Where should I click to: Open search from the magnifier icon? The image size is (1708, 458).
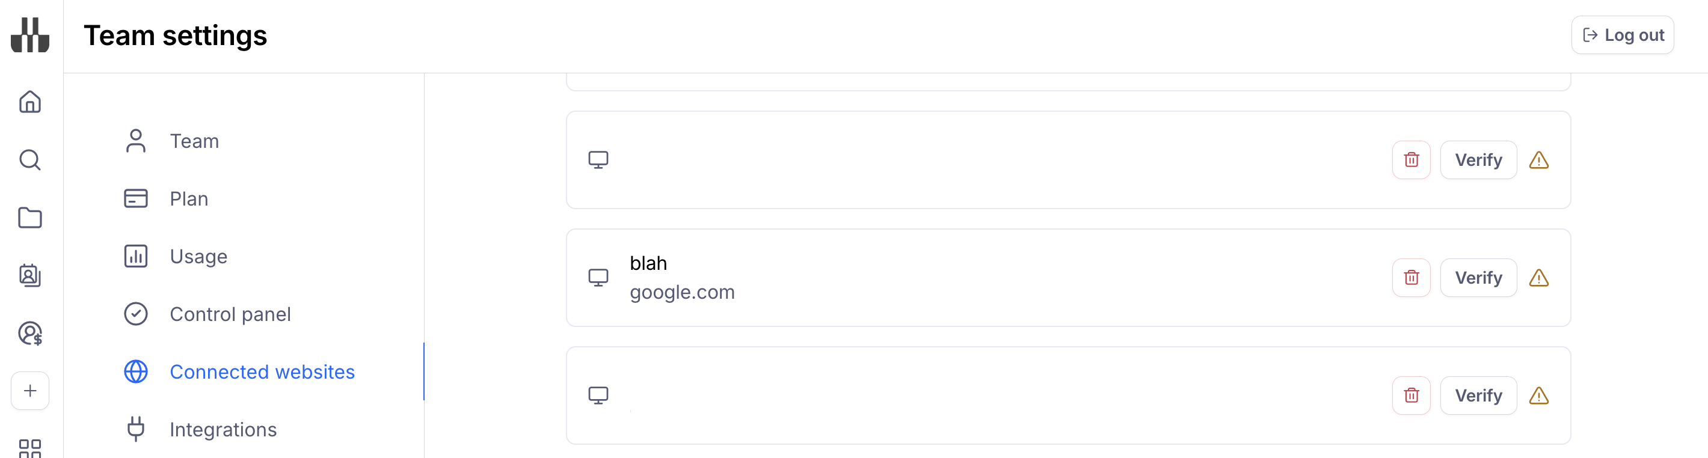click(30, 160)
